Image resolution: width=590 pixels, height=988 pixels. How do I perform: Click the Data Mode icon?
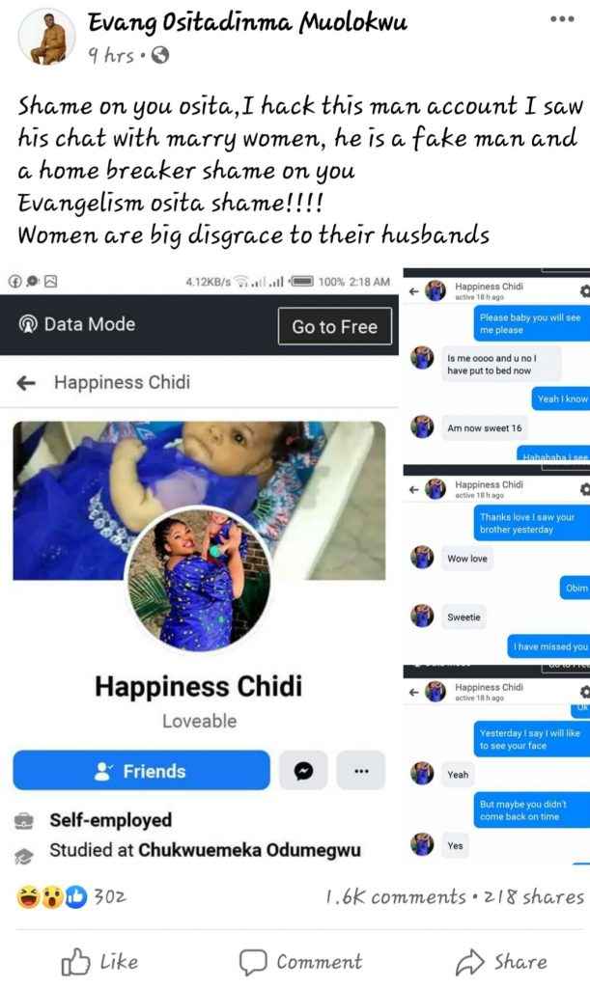(28, 324)
